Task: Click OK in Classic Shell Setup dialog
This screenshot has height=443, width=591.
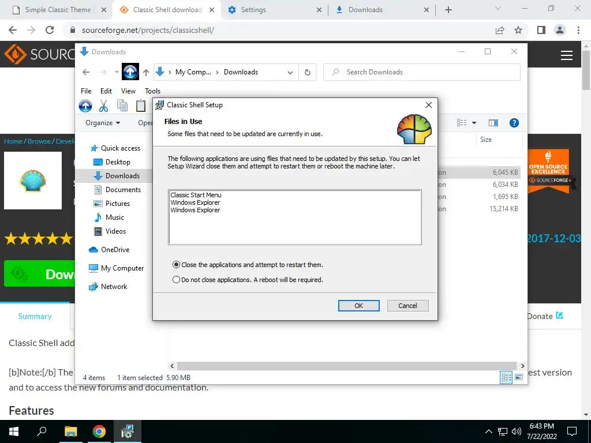Action: click(x=358, y=306)
